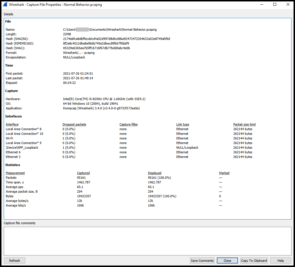295x267 pixels.
Task: Click the 'Average packet size, B' label
Action: 22,191
